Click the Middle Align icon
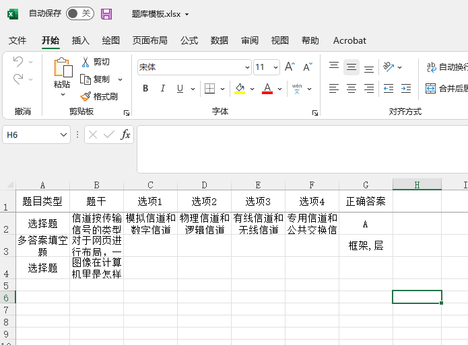Screen dimensions: 468x345 coord(352,67)
